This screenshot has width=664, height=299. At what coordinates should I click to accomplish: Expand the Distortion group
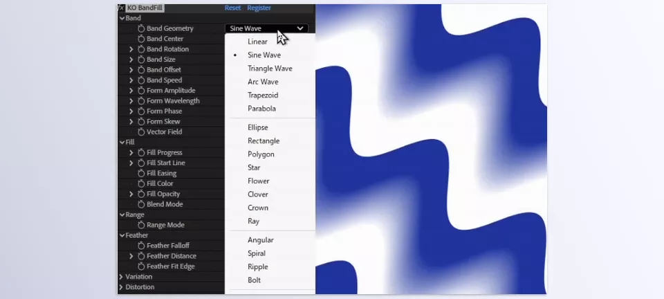click(122, 287)
